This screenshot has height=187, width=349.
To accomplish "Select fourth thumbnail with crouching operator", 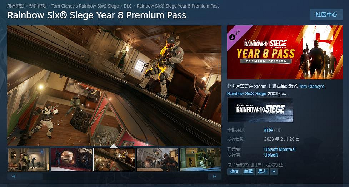I will tap(158, 159).
